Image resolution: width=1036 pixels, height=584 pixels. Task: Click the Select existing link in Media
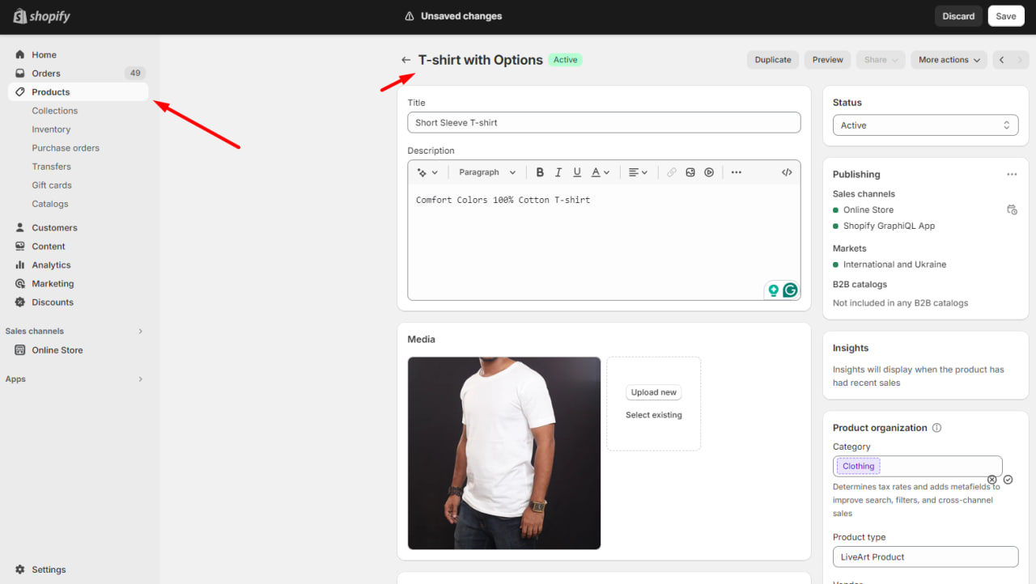tap(654, 415)
